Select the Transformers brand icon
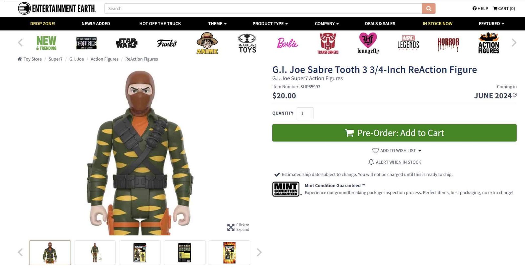 point(327,42)
